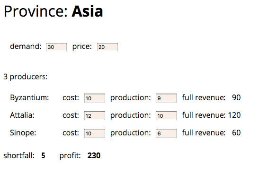268x171 pixels.
Task: Click the price input field
Action: (x=107, y=47)
